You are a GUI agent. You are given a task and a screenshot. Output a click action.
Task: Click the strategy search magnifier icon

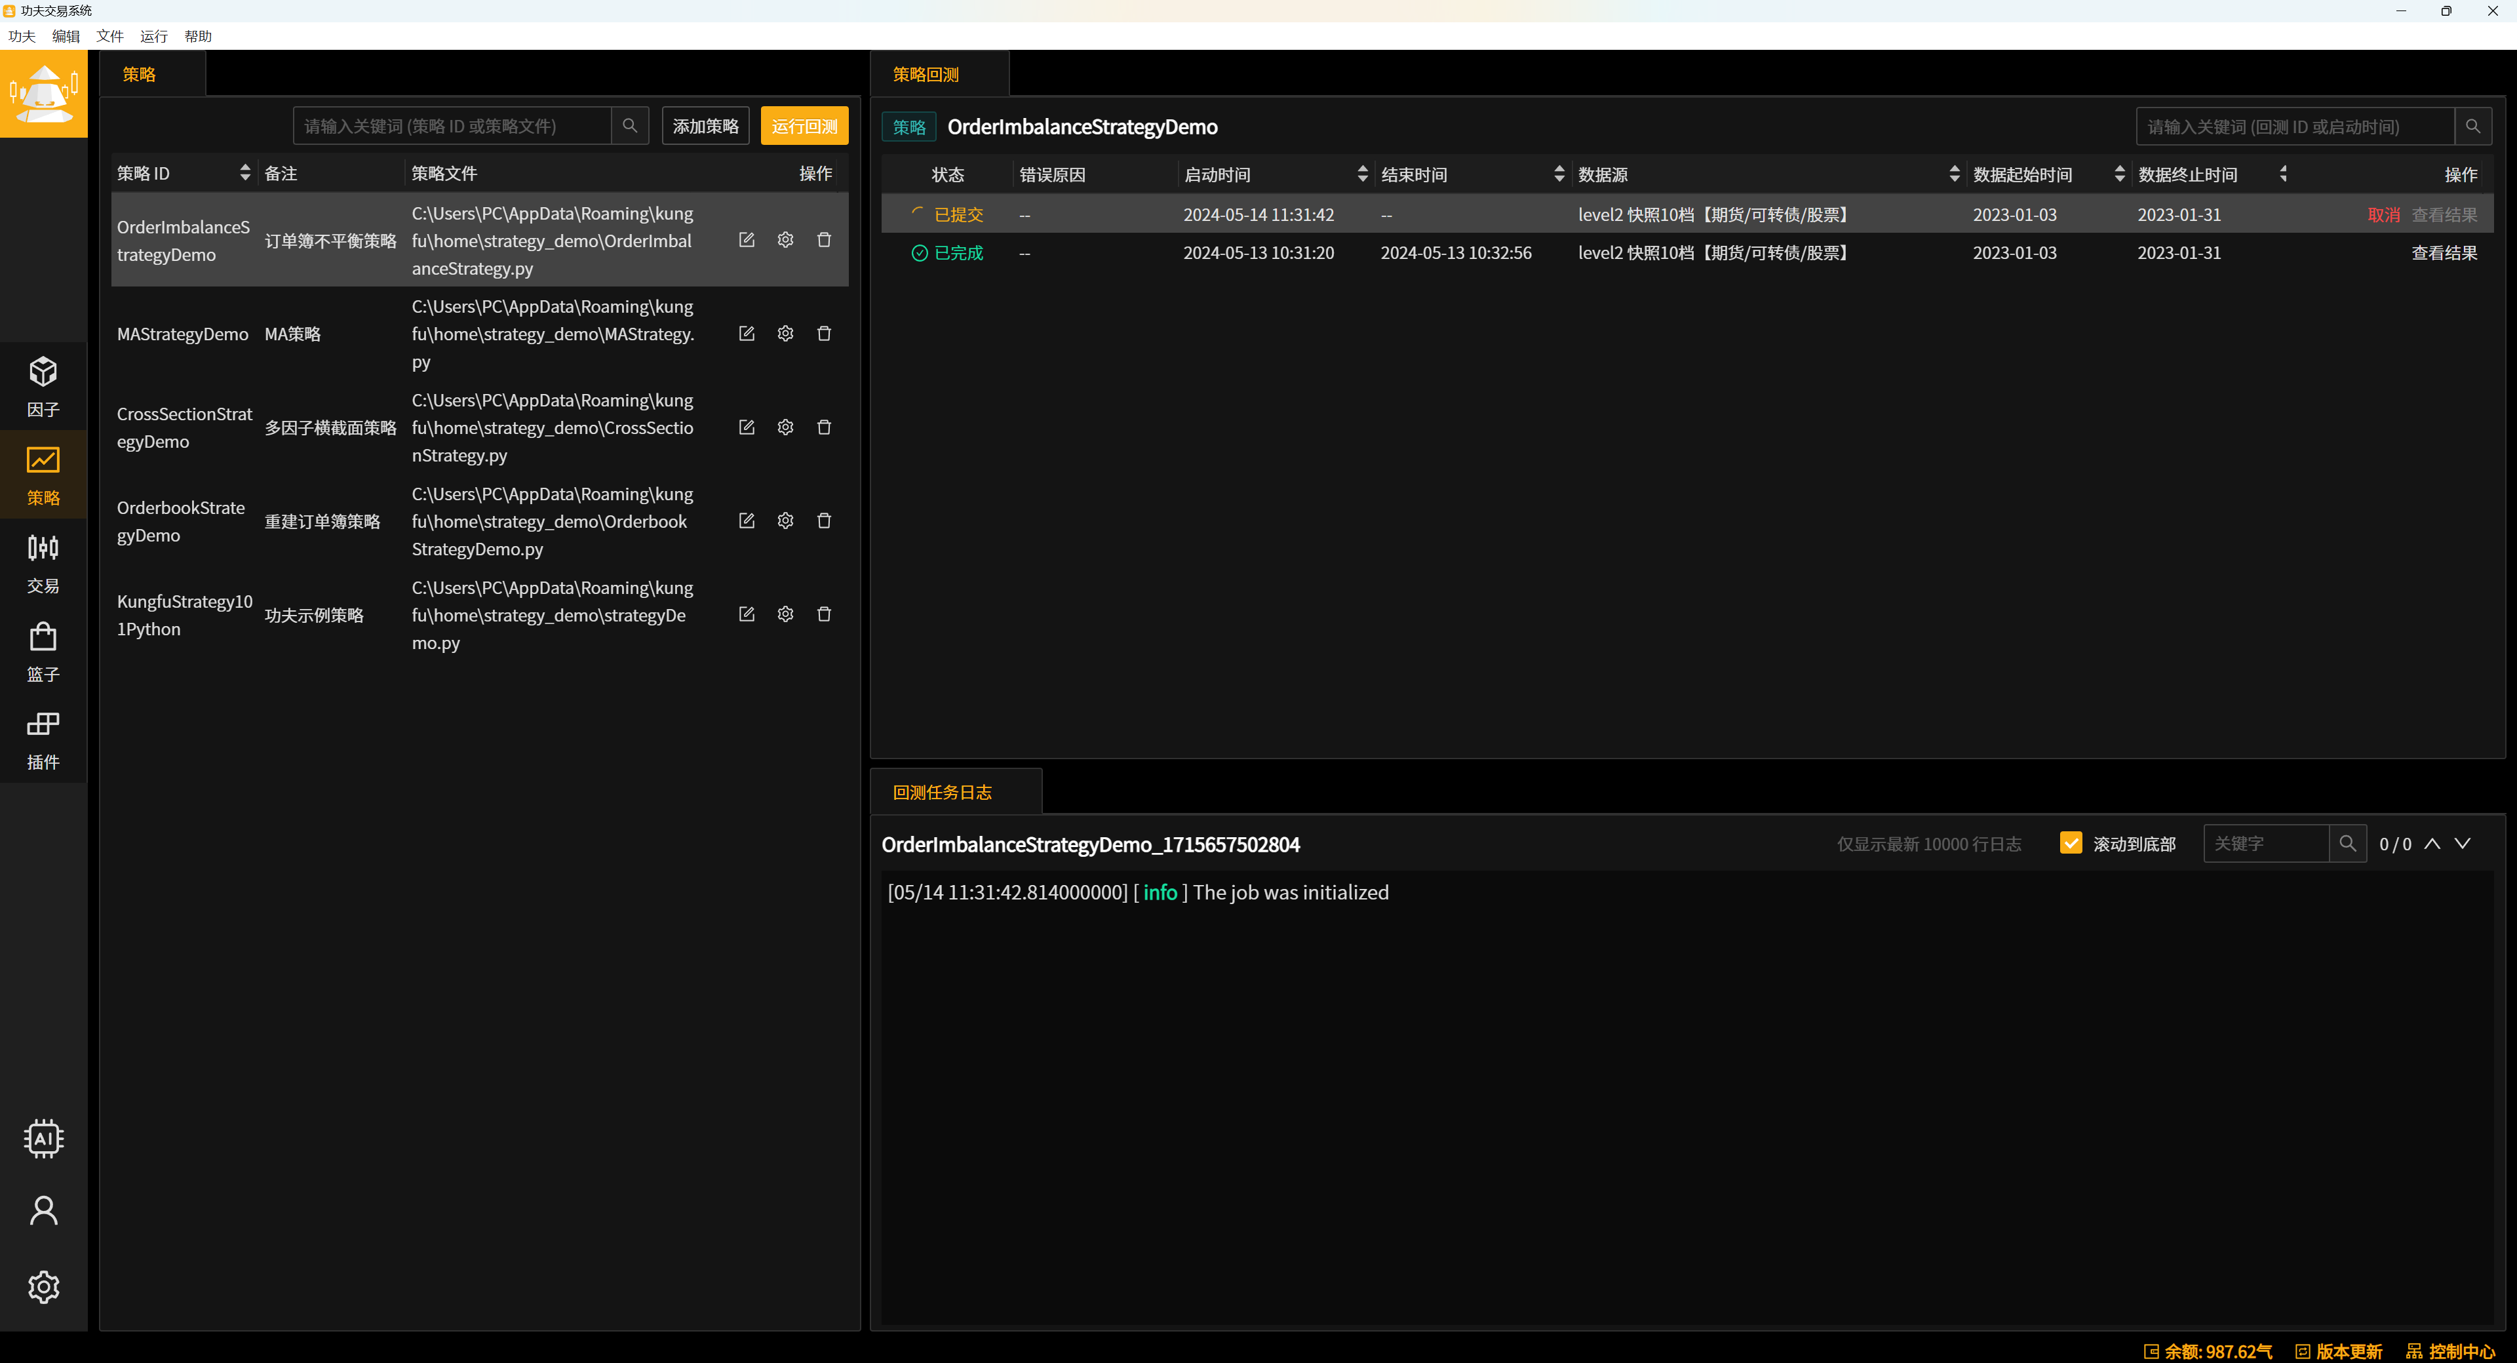point(630,125)
